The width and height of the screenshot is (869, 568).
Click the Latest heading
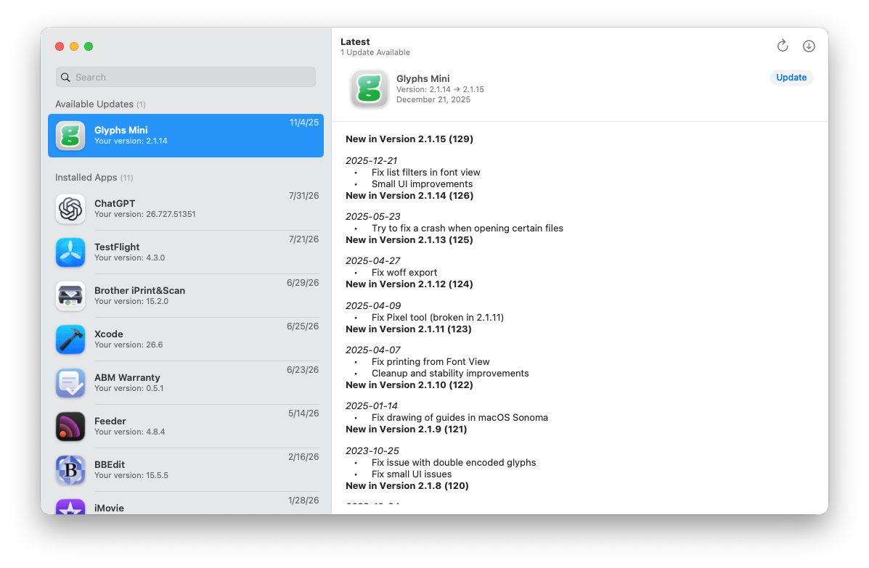coord(355,41)
